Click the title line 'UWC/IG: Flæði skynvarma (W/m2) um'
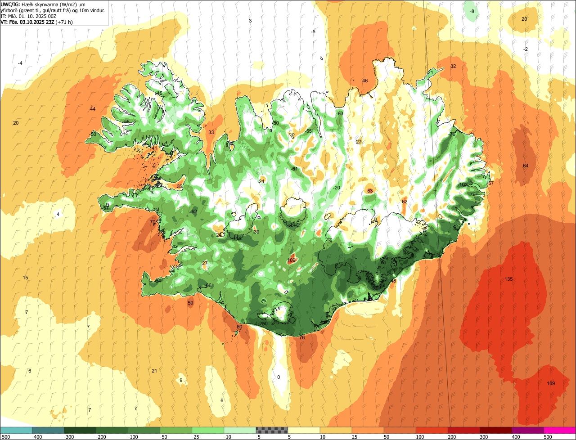This screenshot has height=440, width=576. point(43,4)
